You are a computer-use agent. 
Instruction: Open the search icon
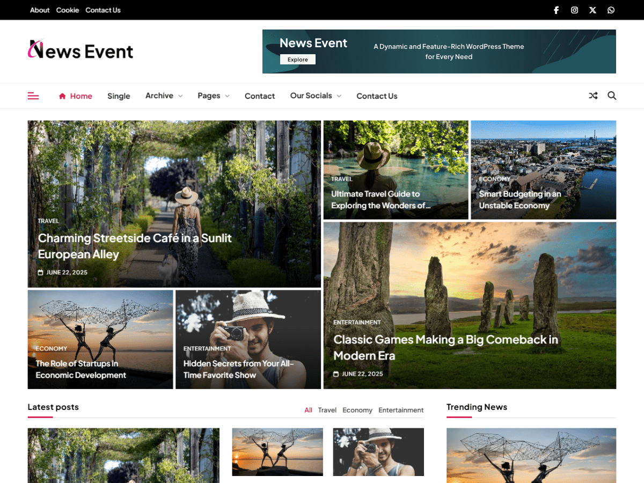click(612, 96)
